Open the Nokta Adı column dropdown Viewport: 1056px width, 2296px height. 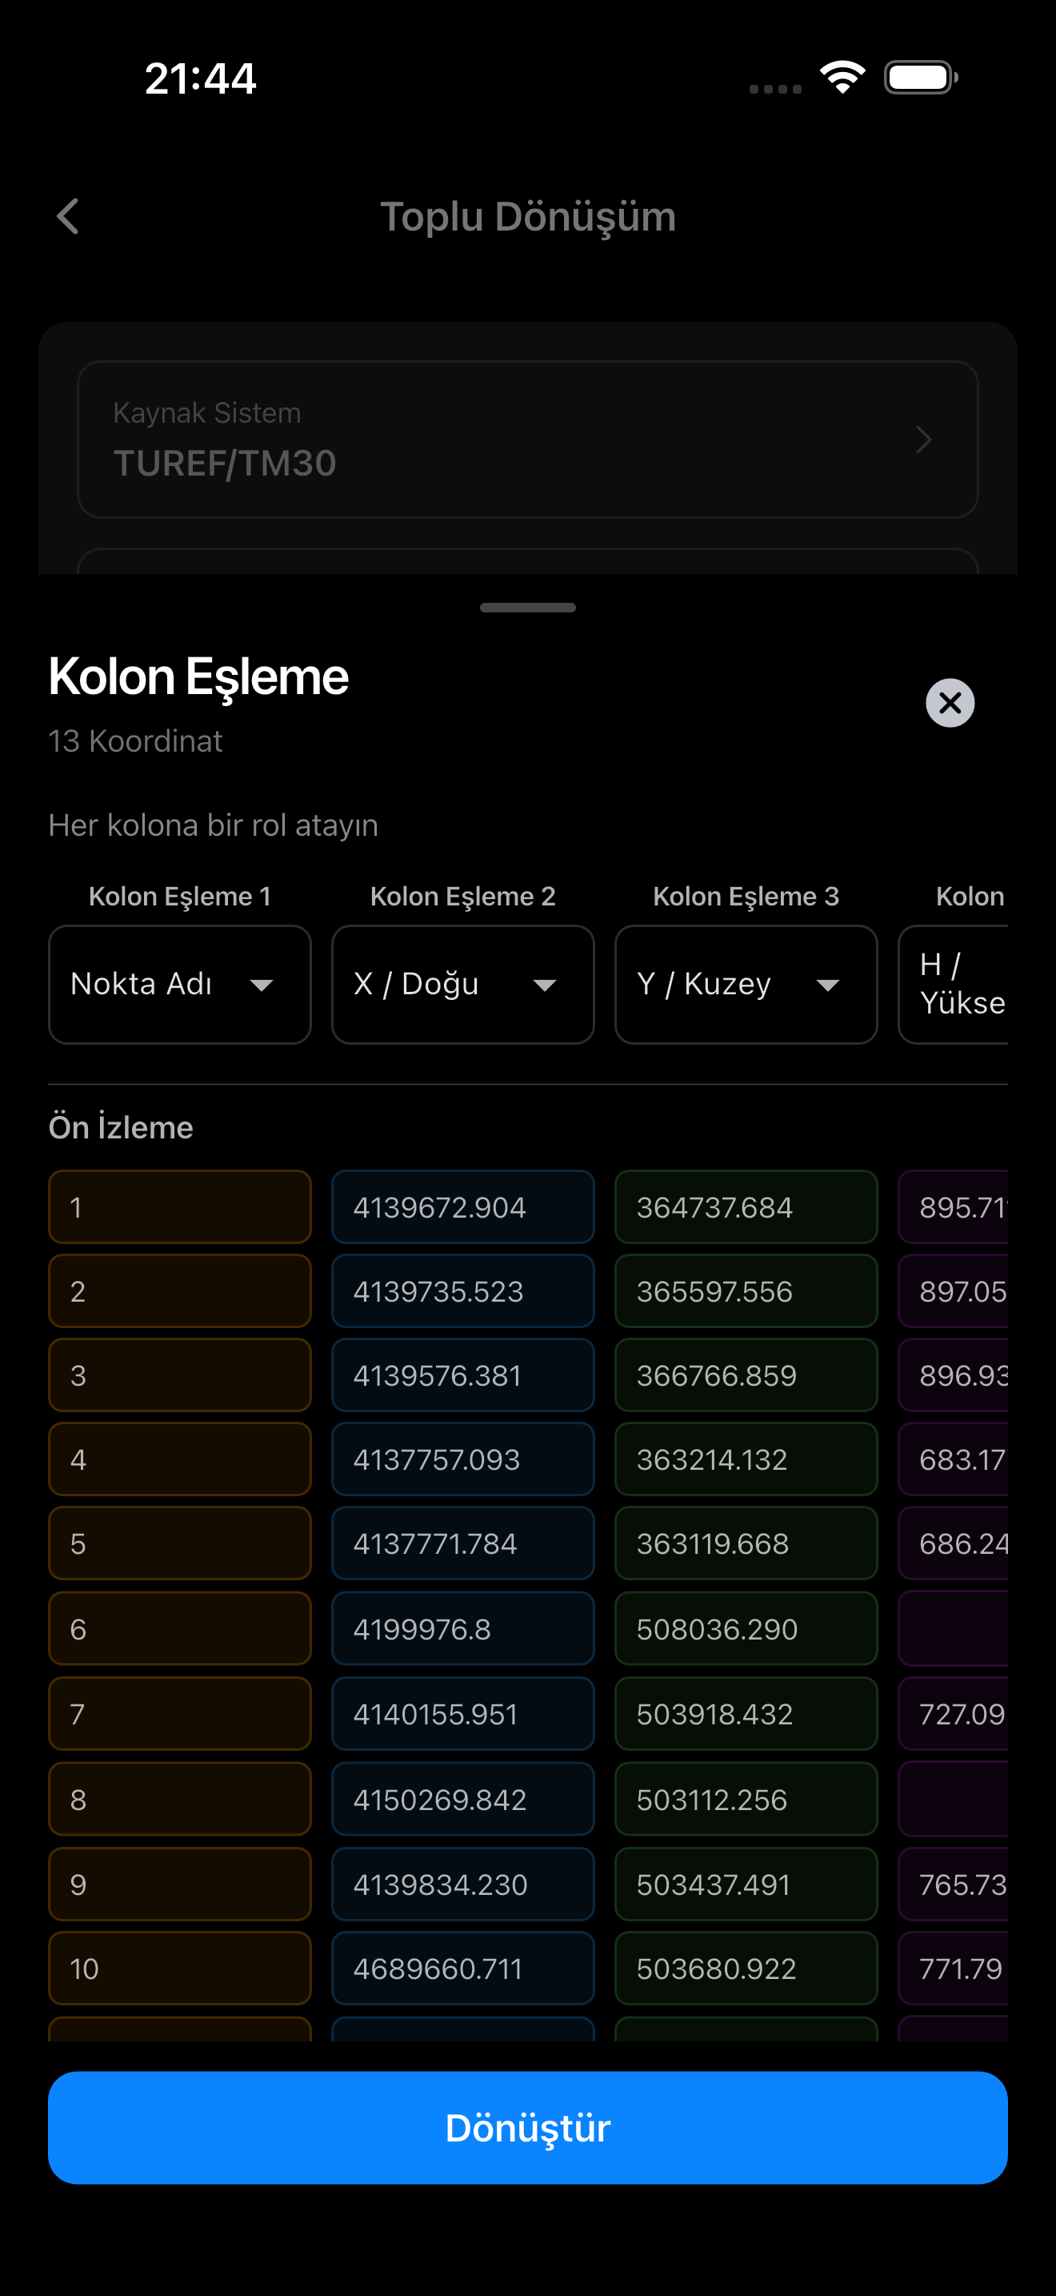point(179,984)
